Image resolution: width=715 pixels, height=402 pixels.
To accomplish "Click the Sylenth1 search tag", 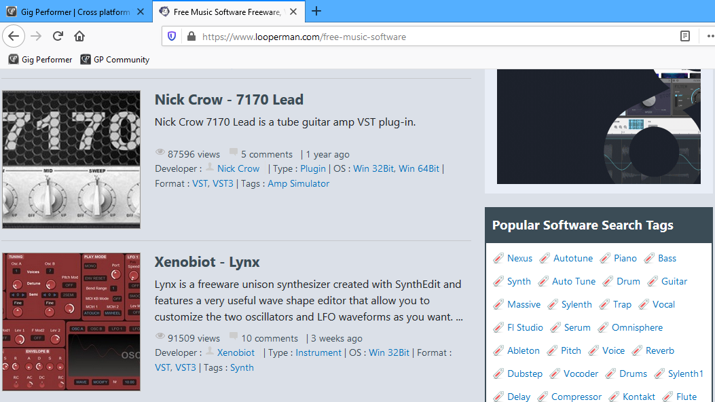I will [686, 373].
